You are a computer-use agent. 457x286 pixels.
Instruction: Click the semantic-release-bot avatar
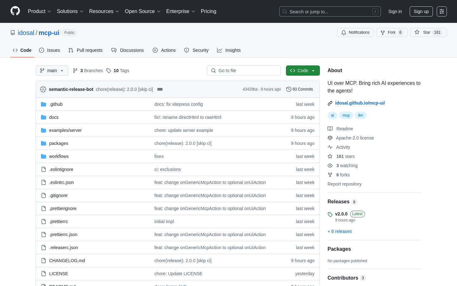(x=43, y=89)
